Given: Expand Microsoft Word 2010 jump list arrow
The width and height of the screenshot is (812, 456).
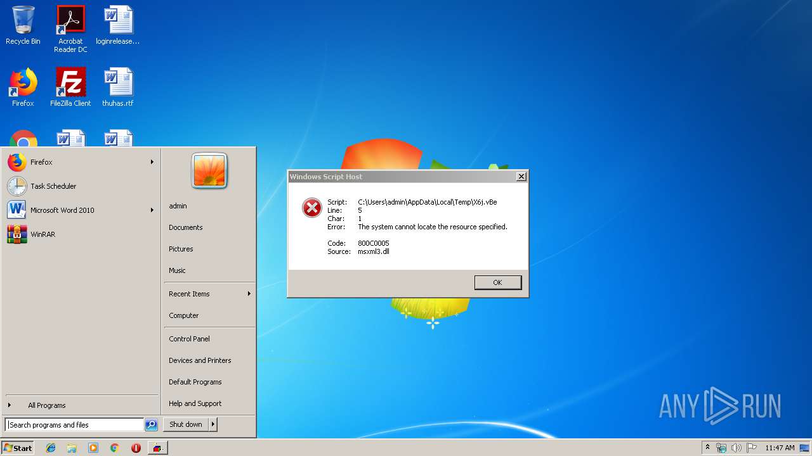Looking at the screenshot, I should coord(152,210).
